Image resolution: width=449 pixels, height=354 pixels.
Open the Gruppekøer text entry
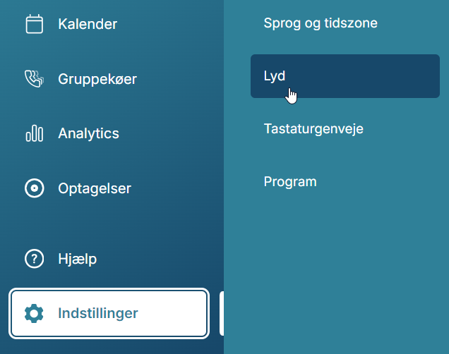[x=97, y=79]
